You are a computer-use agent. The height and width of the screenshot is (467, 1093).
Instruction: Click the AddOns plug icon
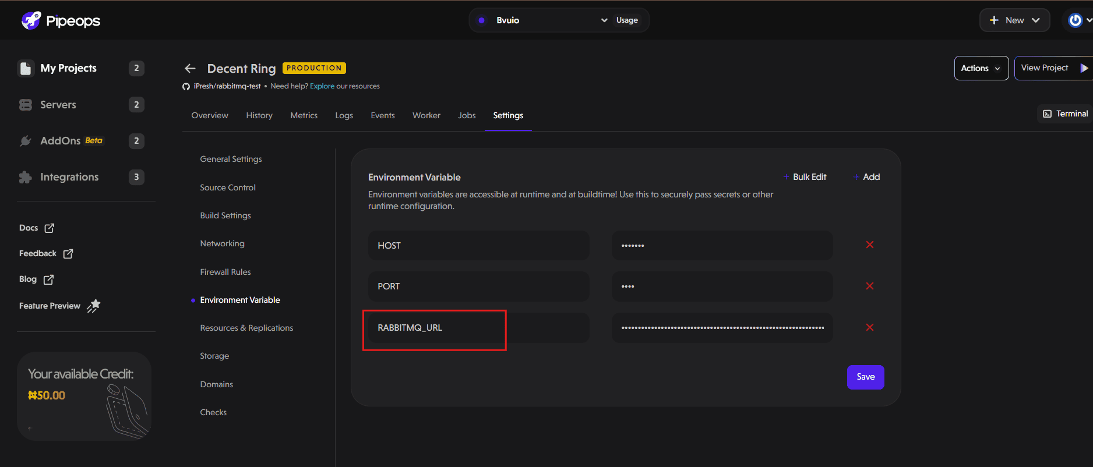click(26, 141)
